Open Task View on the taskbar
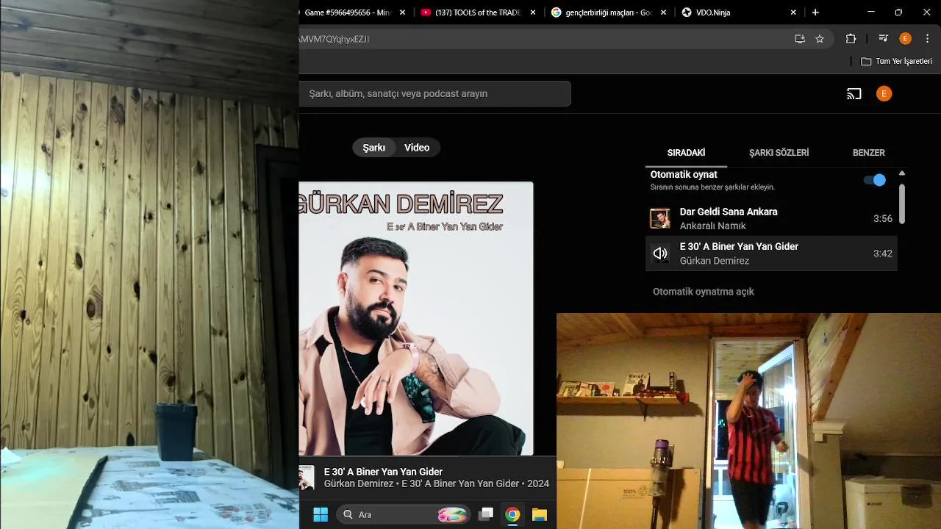 pos(486,515)
